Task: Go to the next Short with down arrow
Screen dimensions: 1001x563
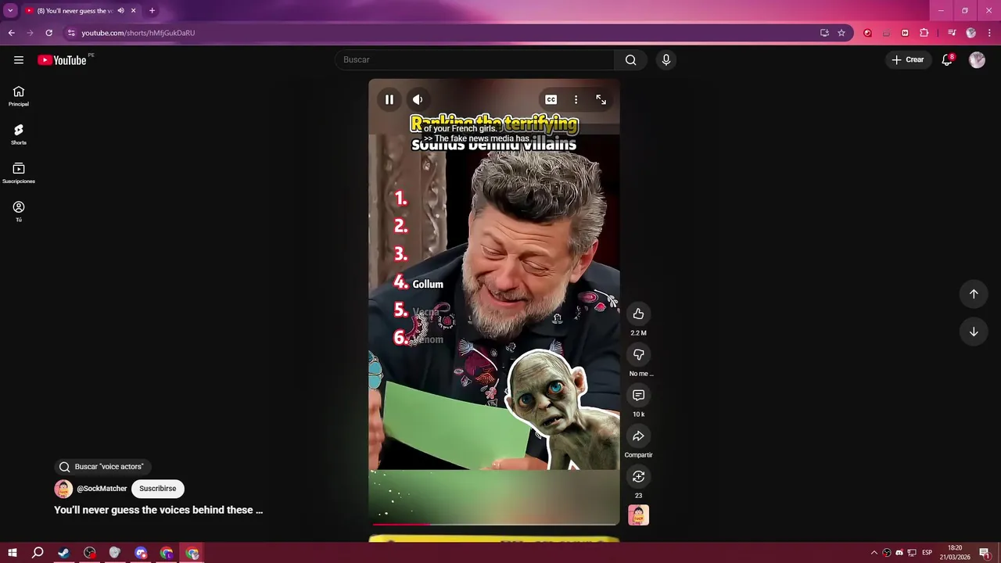Action: pyautogui.click(x=974, y=332)
